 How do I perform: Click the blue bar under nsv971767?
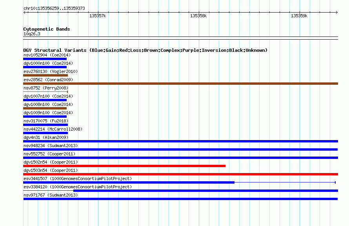coord(180,199)
